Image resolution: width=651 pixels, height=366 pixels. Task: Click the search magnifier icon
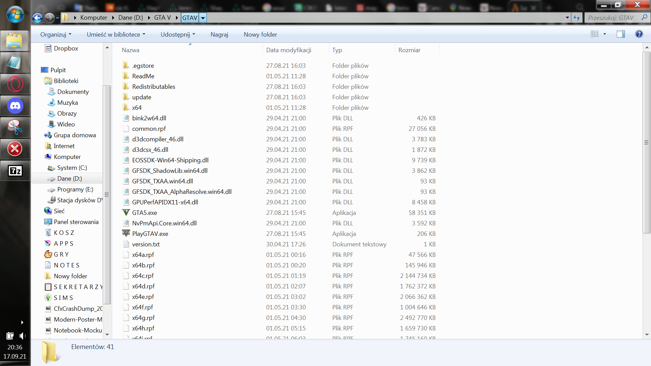pyautogui.click(x=644, y=17)
